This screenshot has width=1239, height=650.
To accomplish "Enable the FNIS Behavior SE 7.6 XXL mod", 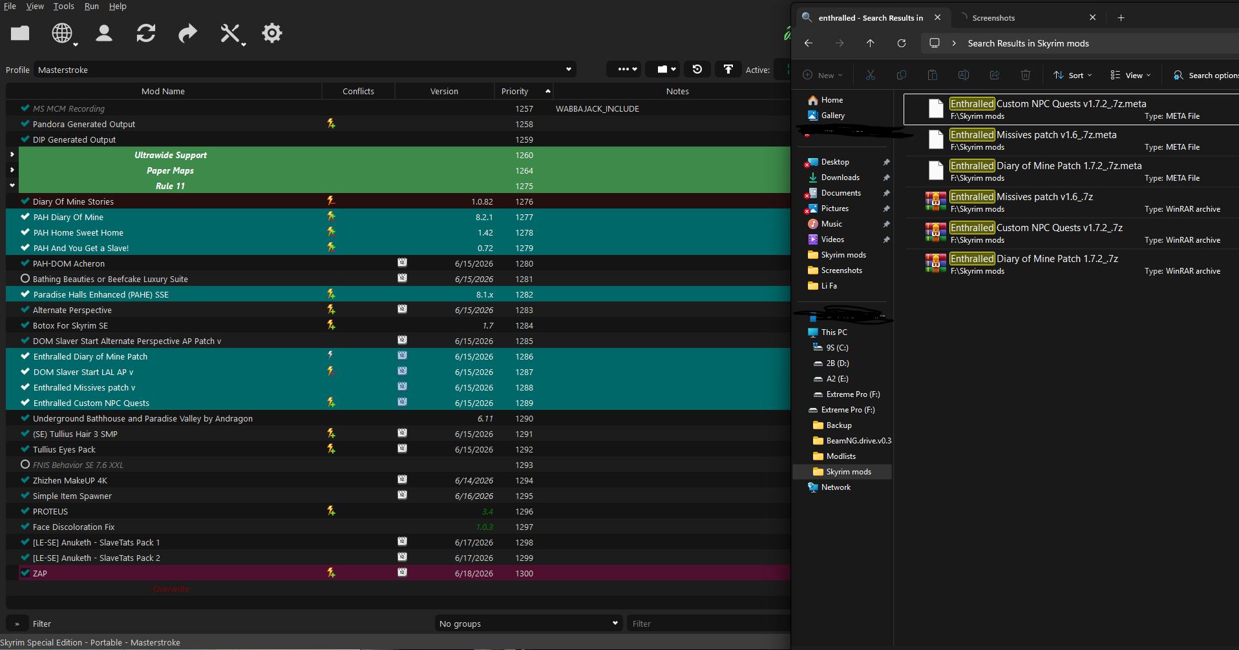I will pyautogui.click(x=25, y=465).
